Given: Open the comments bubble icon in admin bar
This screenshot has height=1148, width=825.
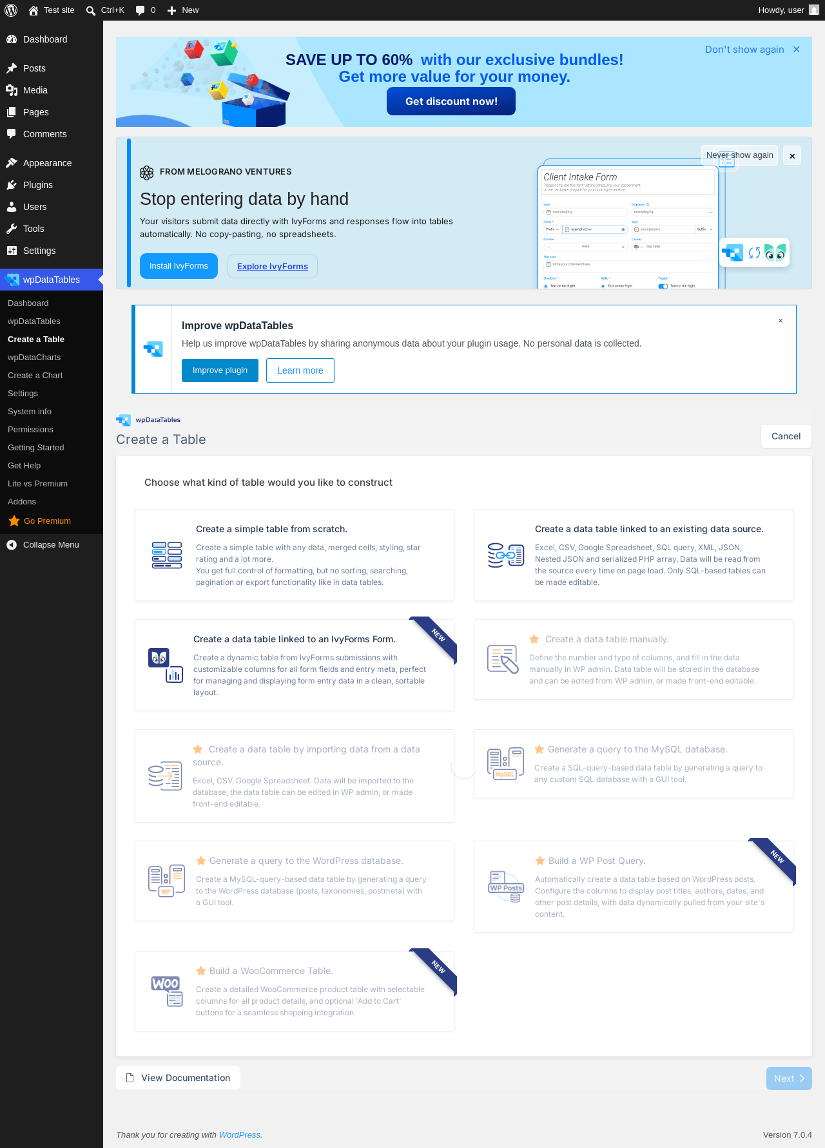Looking at the screenshot, I should pos(141,10).
